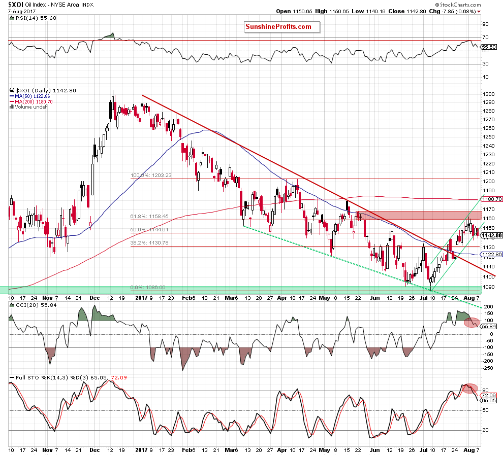The image size is (503, 455).
Task: Click the Chg -7.85 (-0.68%) header value
Action: [x=452, y=11]
